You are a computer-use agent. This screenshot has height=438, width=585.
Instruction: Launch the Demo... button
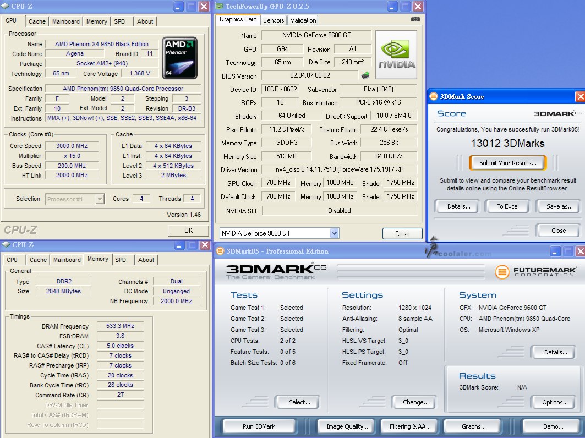pos(553,426)
